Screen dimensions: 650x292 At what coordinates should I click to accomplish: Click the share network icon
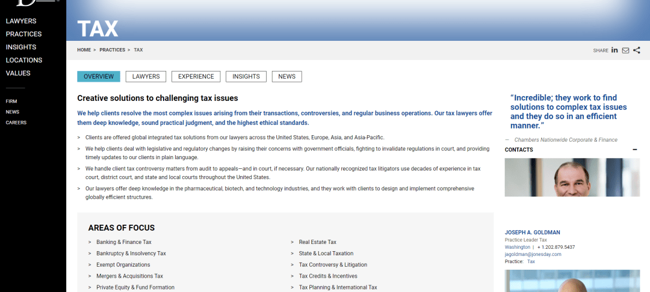tap(637, 50)
